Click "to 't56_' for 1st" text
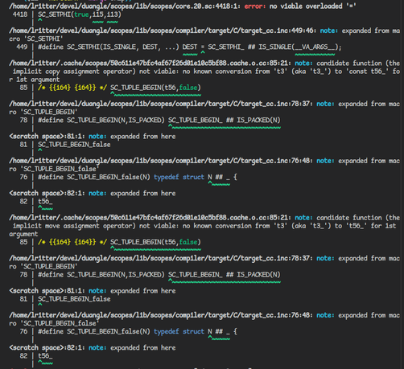Image resolution: width=404 pixels, height=369 pixels. click(365, 226)
